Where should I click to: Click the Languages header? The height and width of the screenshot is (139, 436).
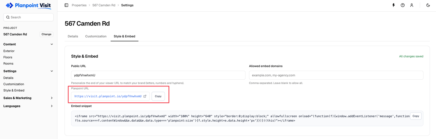12,106
